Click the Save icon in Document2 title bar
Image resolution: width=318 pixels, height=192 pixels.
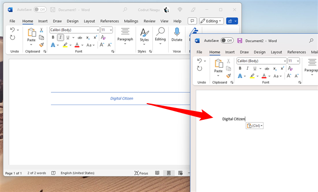[x=239, y=41]
